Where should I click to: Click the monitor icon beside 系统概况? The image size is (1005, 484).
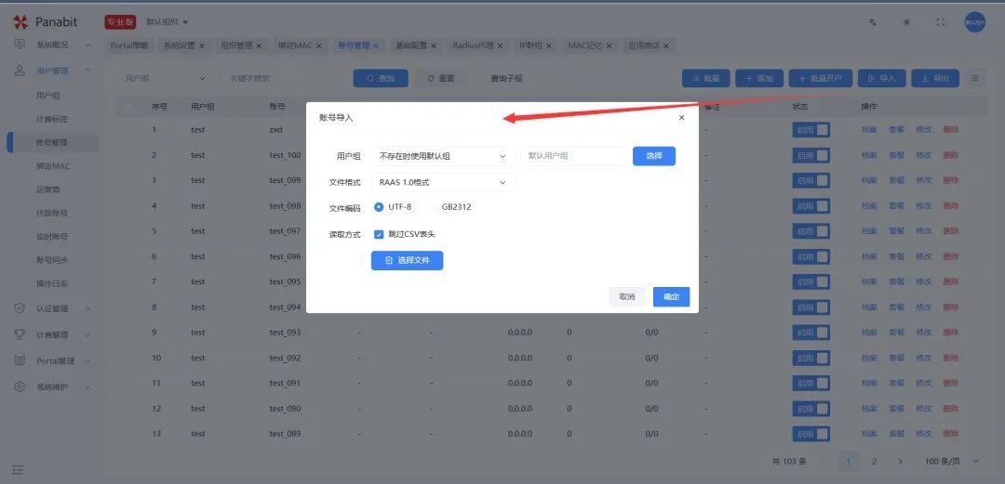click(20, 45)
